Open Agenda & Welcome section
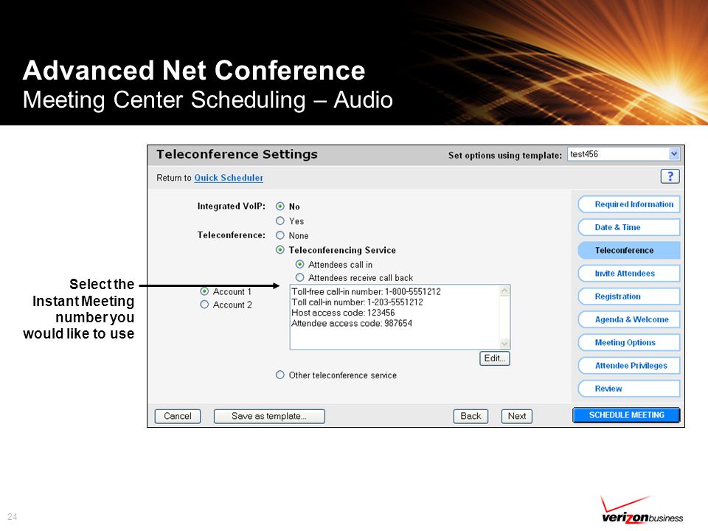The width and height of the screenshot is (708, 531). (x=629, y=319)
